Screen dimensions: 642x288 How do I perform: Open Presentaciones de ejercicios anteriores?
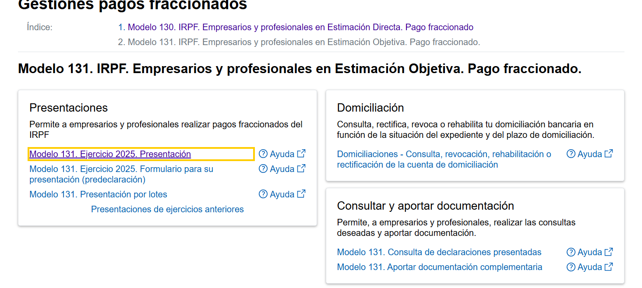click(167, 209)
